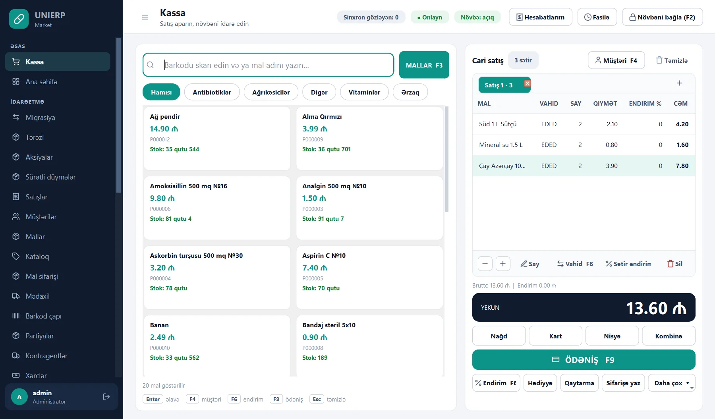
Task: Select the Vitaminlər category chip
Action: pyautogui.click(x=364, y=92)
